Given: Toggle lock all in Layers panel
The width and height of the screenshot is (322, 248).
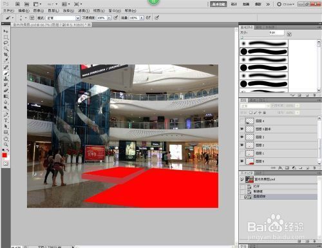Looking at the screenshot, I should (265, 113).
